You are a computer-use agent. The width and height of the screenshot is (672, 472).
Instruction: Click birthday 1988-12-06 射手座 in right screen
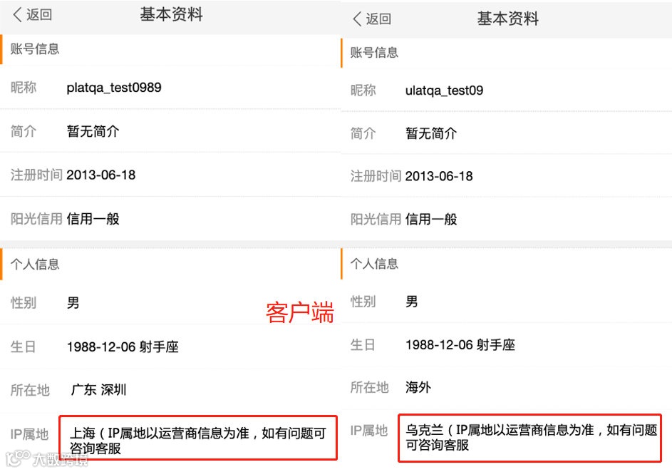(461, 345)
